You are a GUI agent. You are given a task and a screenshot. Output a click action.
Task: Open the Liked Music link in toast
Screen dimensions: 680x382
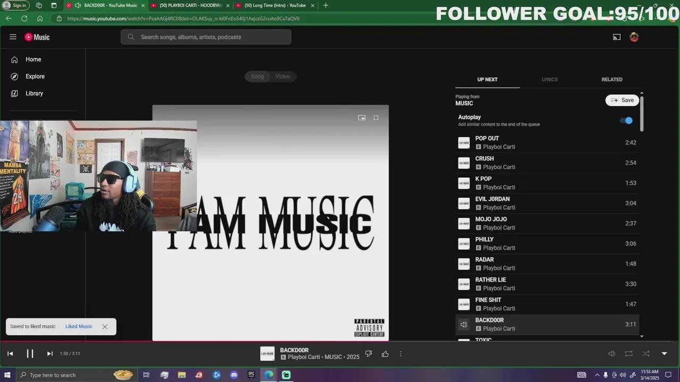click(79, 327)
